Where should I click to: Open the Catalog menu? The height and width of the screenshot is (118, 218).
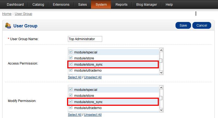click(38, 5)
